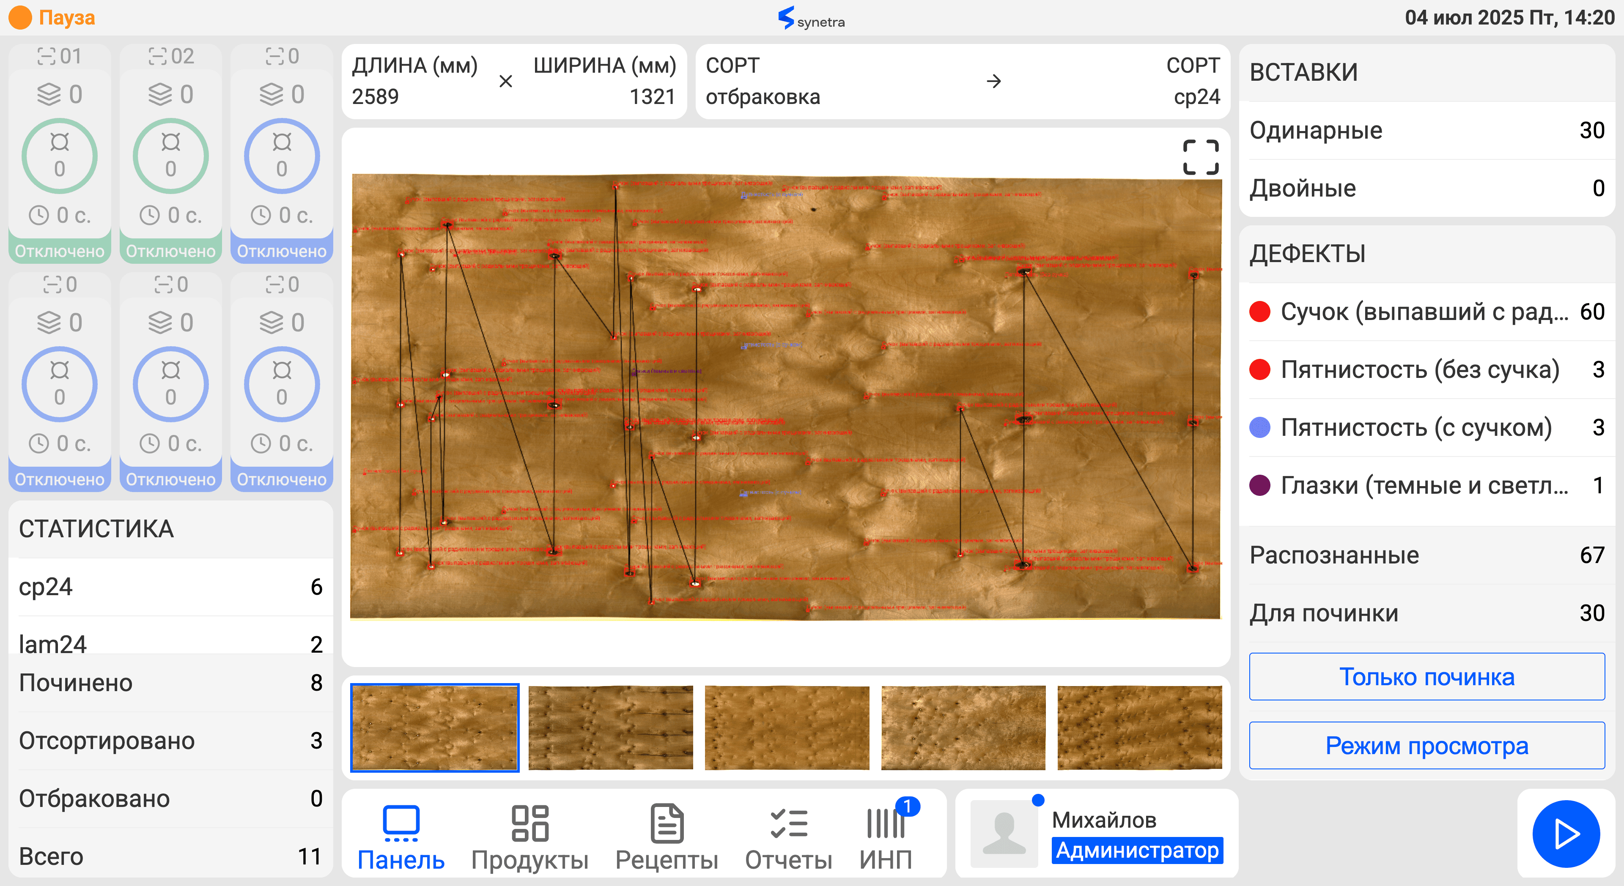The width and height of the screenshot is (1624, 886).
Task: Select the last veneer sheet thumbnail
Action: pos(1139,727)
